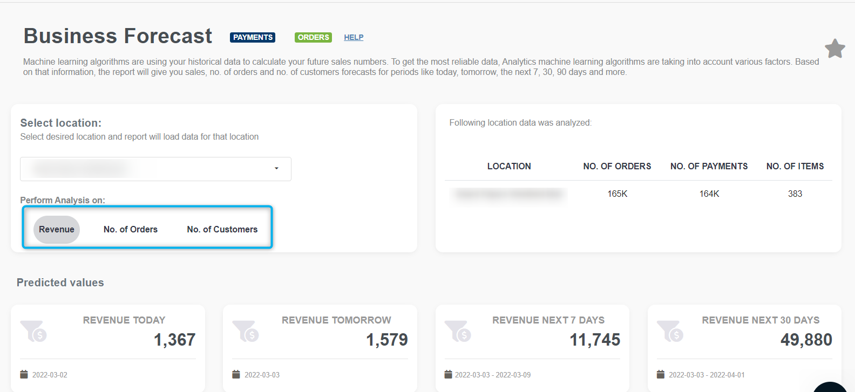Click the ORDERS badge

click(x=313, y=37)
